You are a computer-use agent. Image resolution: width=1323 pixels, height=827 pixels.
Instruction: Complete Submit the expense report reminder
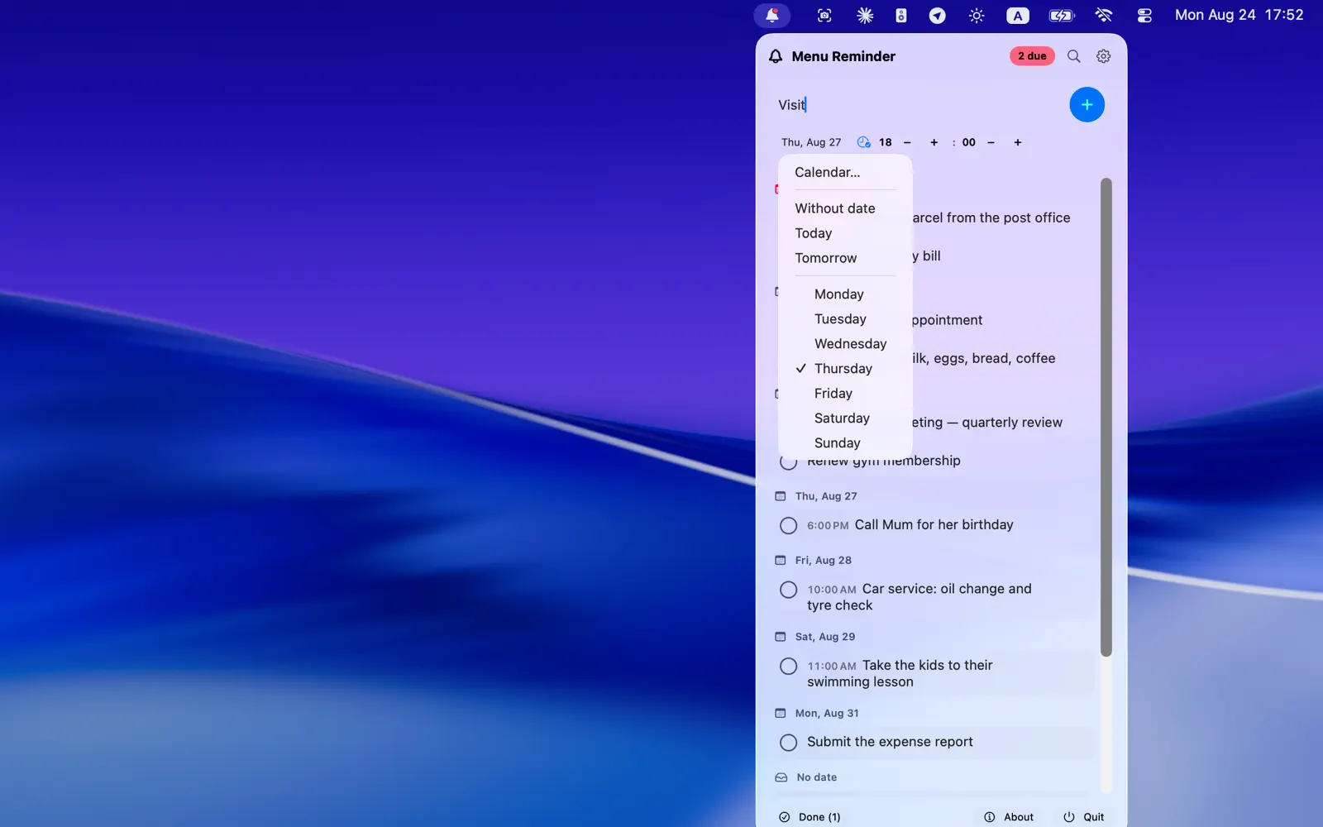pos(789,743)
